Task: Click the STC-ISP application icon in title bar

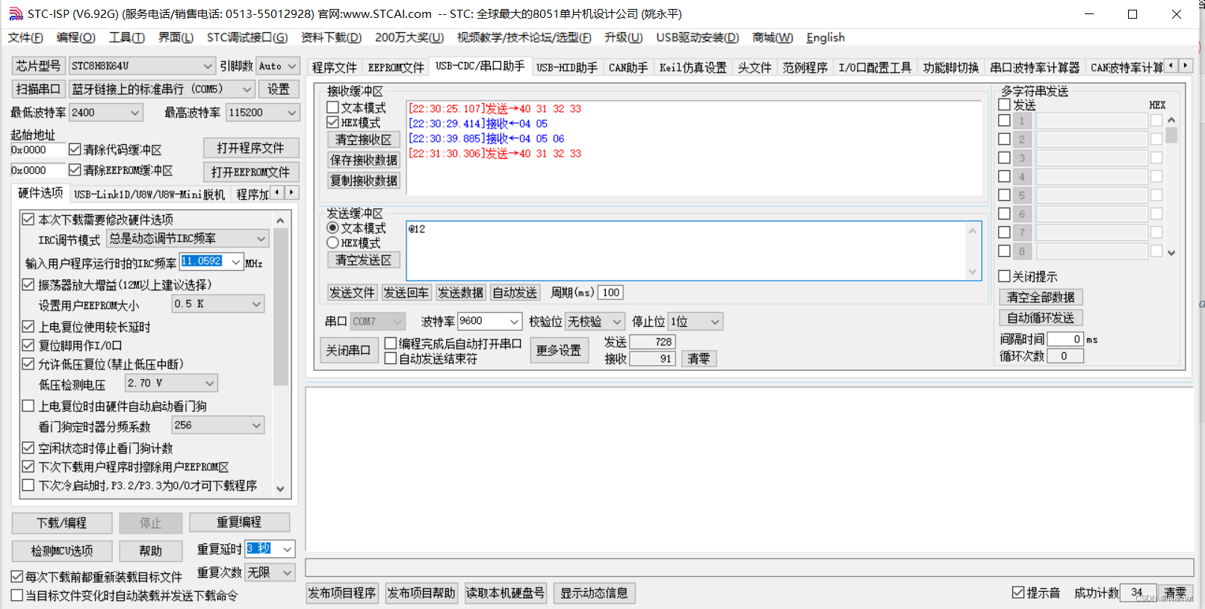Action: (x=15, y=14)
